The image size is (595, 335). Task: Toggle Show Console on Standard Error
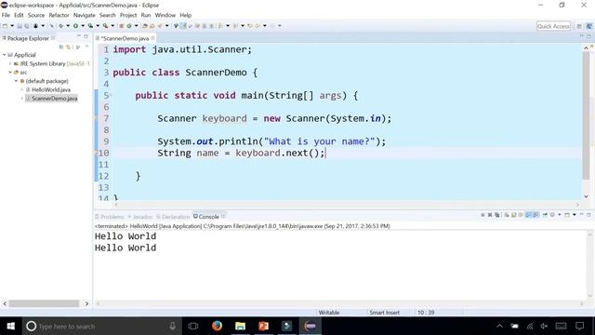(535, 215)
